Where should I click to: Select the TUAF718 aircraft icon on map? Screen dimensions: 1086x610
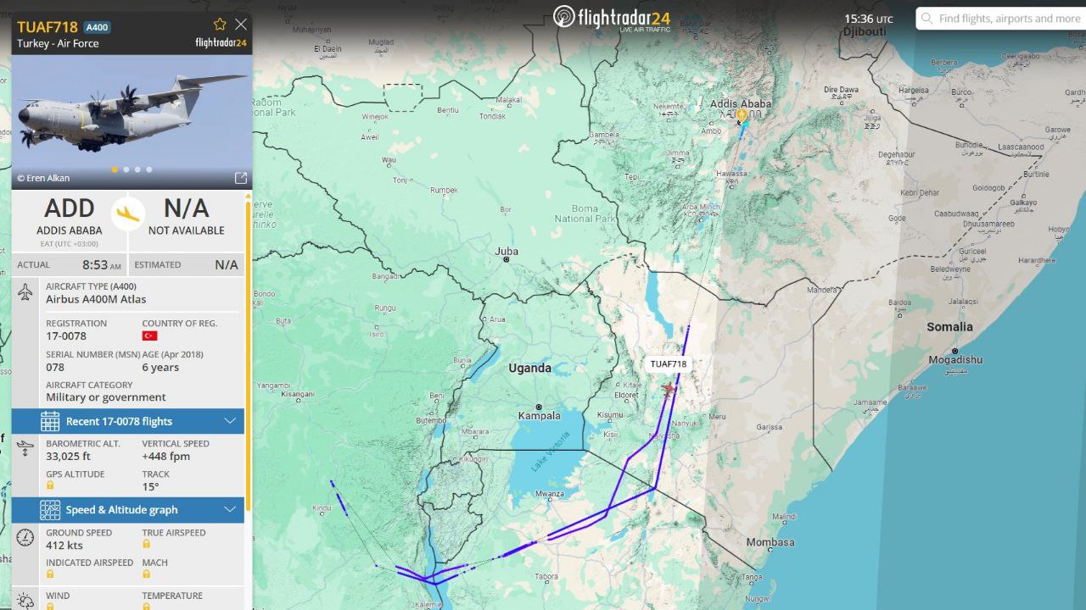[669, 389]
